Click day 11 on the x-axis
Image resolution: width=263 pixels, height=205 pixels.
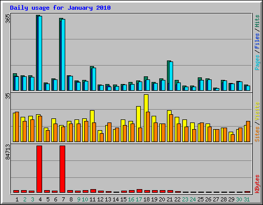point(92,199)
